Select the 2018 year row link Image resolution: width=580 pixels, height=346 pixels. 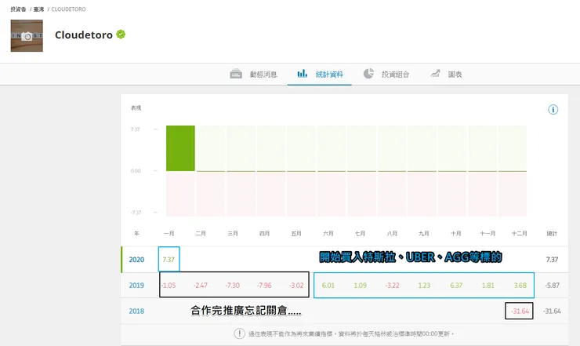click(136, 311)
